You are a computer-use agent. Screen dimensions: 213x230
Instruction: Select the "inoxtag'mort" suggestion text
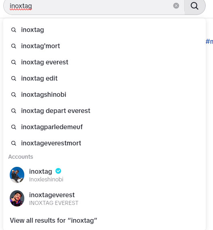click(40, 46)
